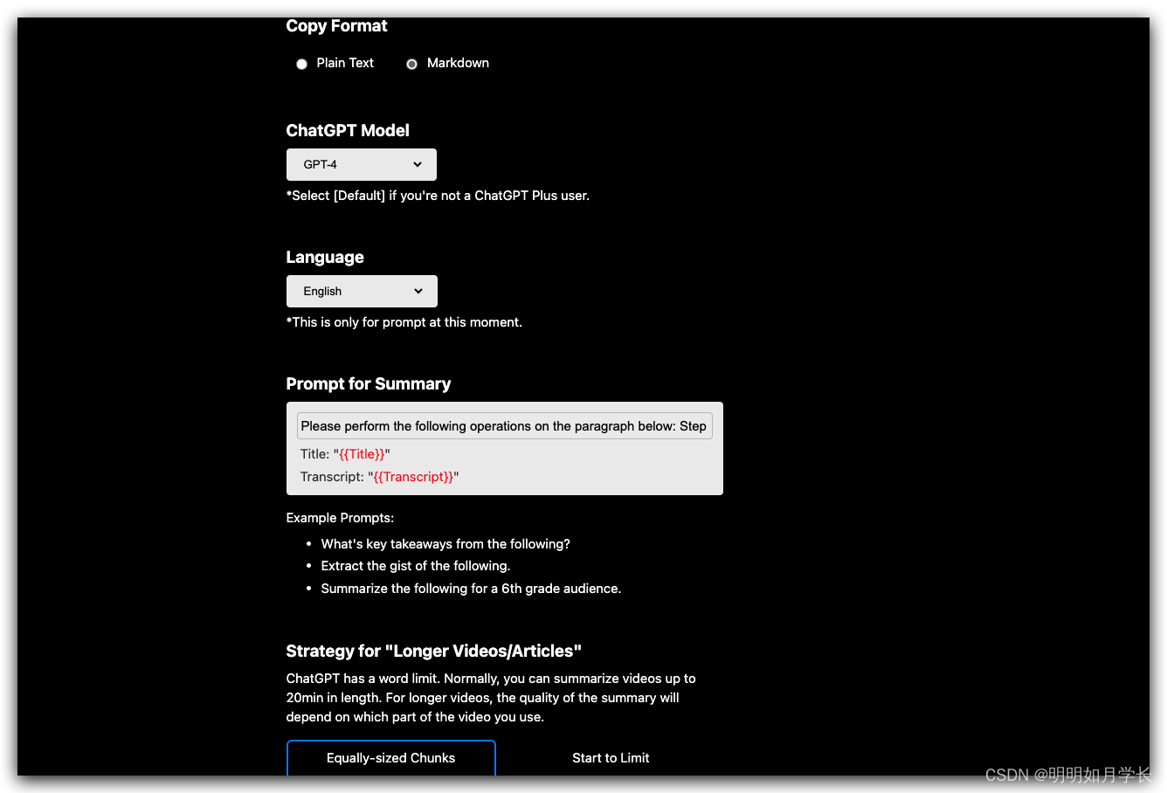Click the Prompt for Summary heading

point(369,383)
